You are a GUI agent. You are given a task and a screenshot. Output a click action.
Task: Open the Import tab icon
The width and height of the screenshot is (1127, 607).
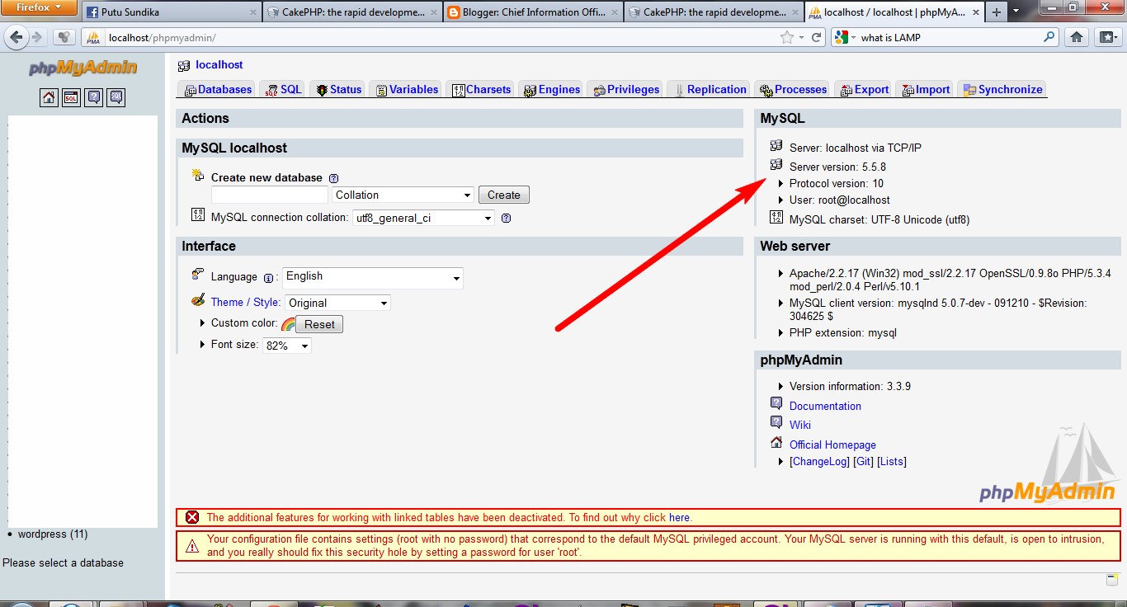point(908,89)
